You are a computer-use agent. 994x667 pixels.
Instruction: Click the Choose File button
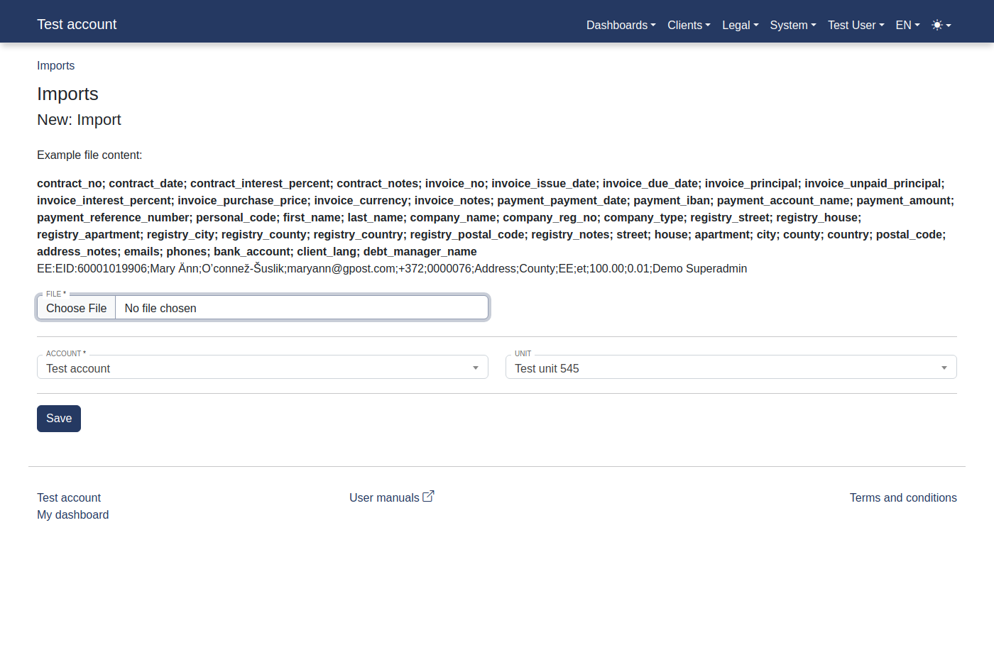pyautogui.click(x=76, y=307)
